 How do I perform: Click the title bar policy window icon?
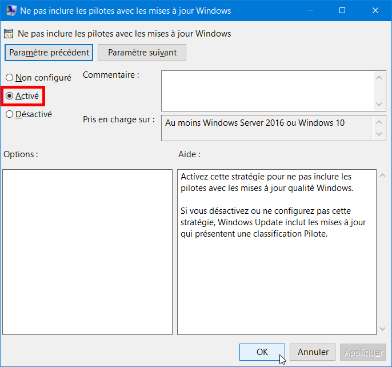coord(11,10)
